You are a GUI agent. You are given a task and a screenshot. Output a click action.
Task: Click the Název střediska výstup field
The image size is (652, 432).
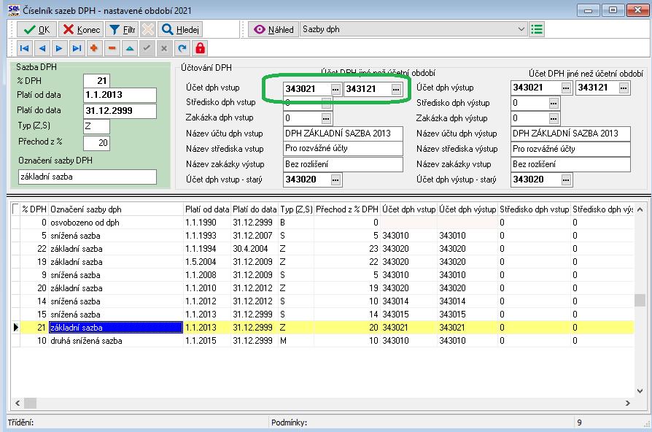click(570, 149)
